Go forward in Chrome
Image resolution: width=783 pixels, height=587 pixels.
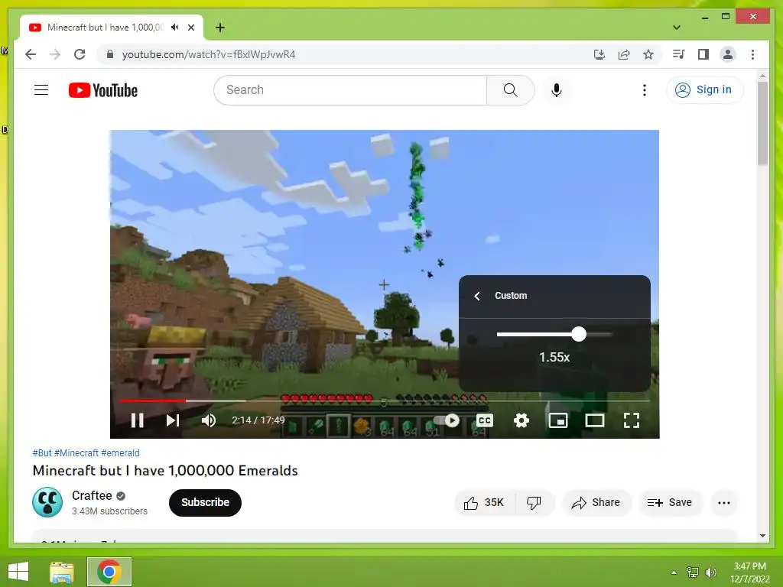click(x=55, y=54)
